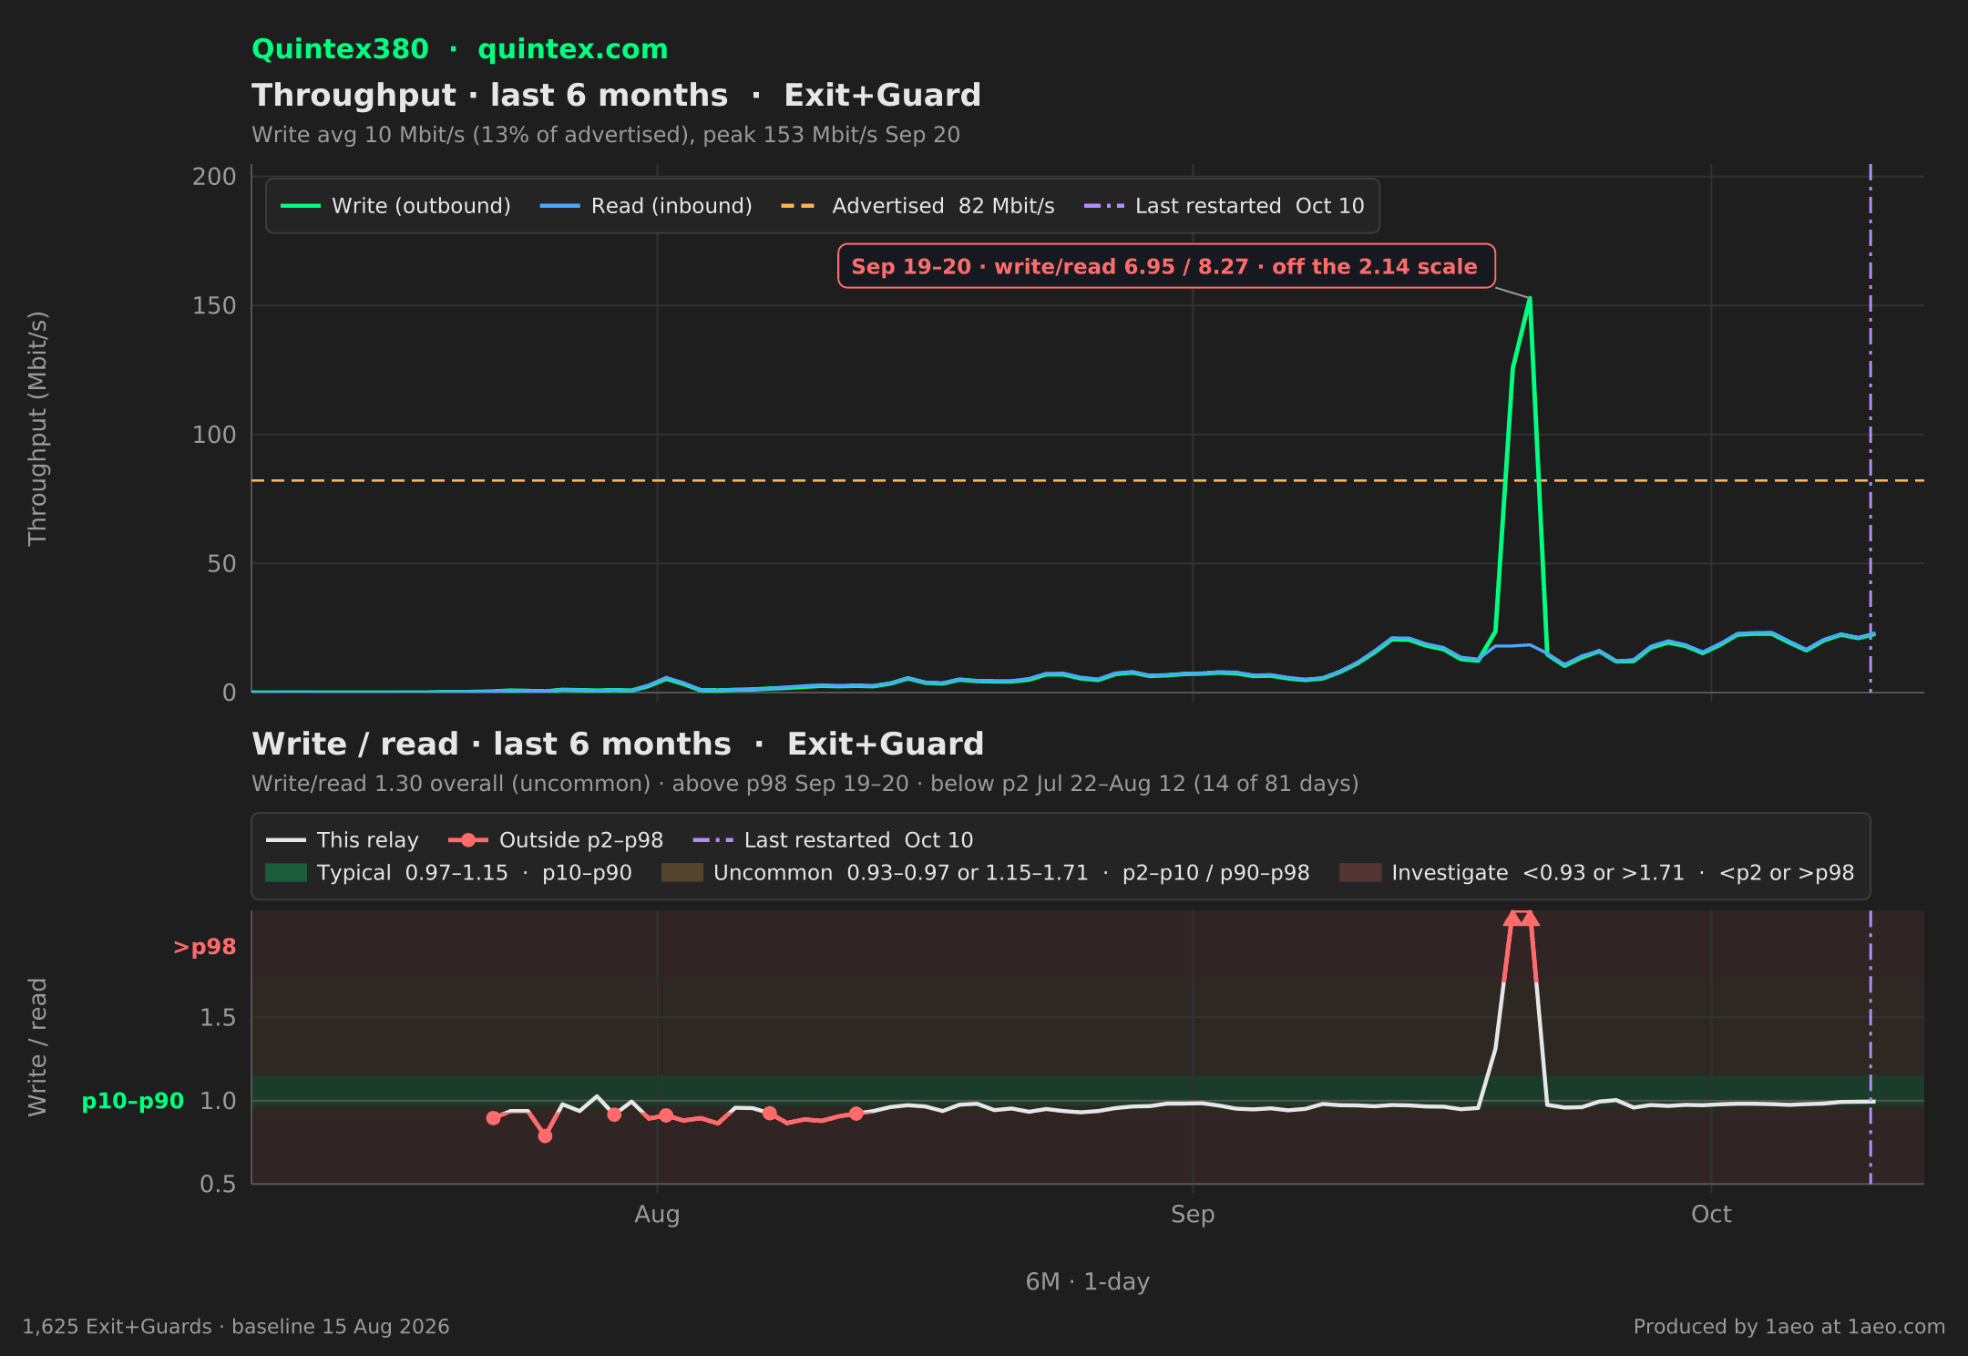Click the Uncommon brown color swatch

682,873
